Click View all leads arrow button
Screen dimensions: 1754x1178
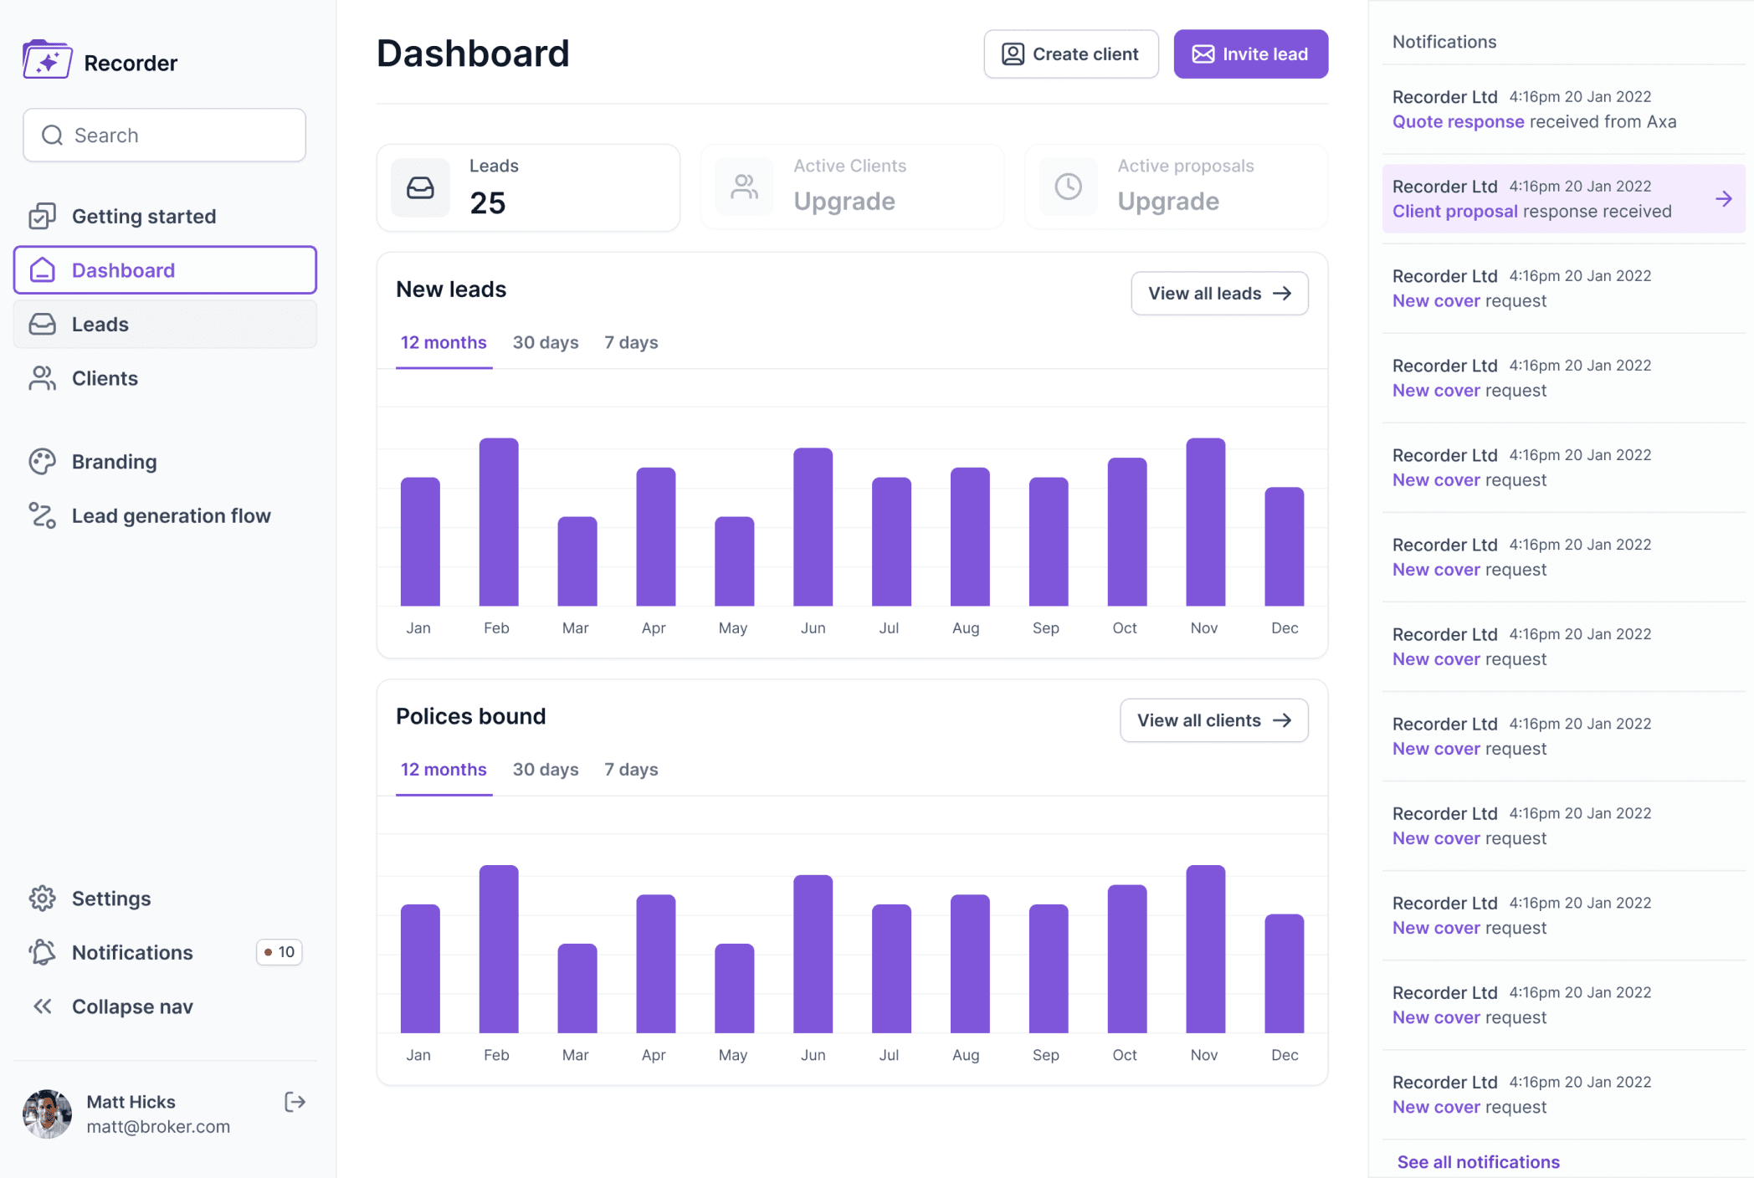[x=1219, y=294]
